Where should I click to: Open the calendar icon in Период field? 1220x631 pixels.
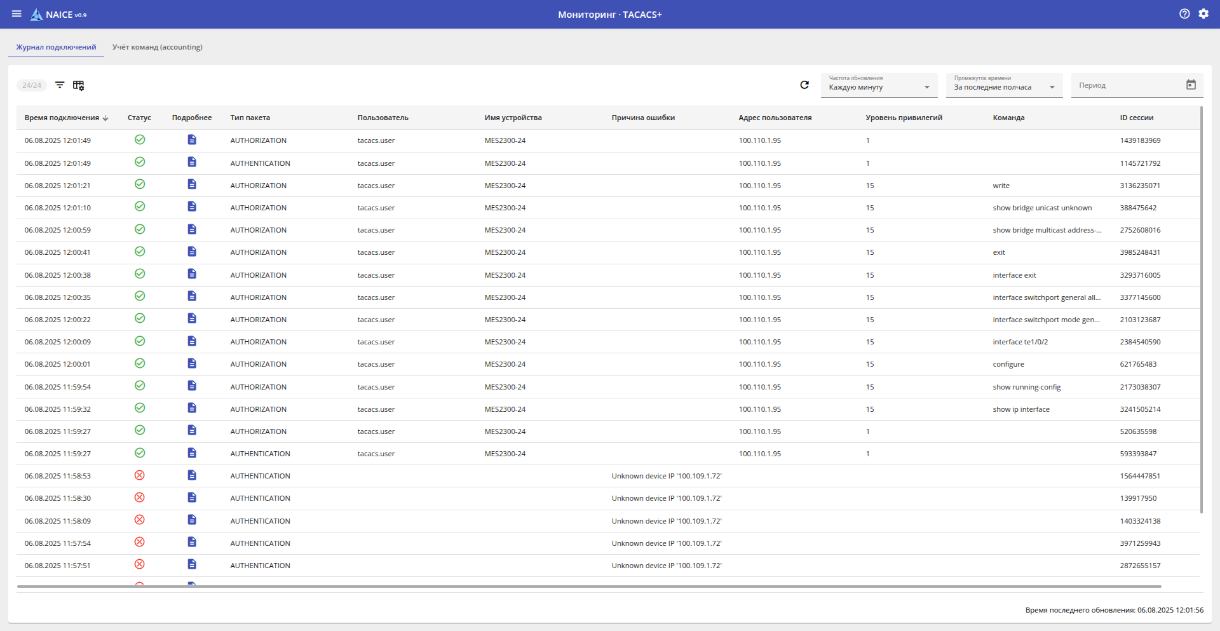[x=1191, y=85]
